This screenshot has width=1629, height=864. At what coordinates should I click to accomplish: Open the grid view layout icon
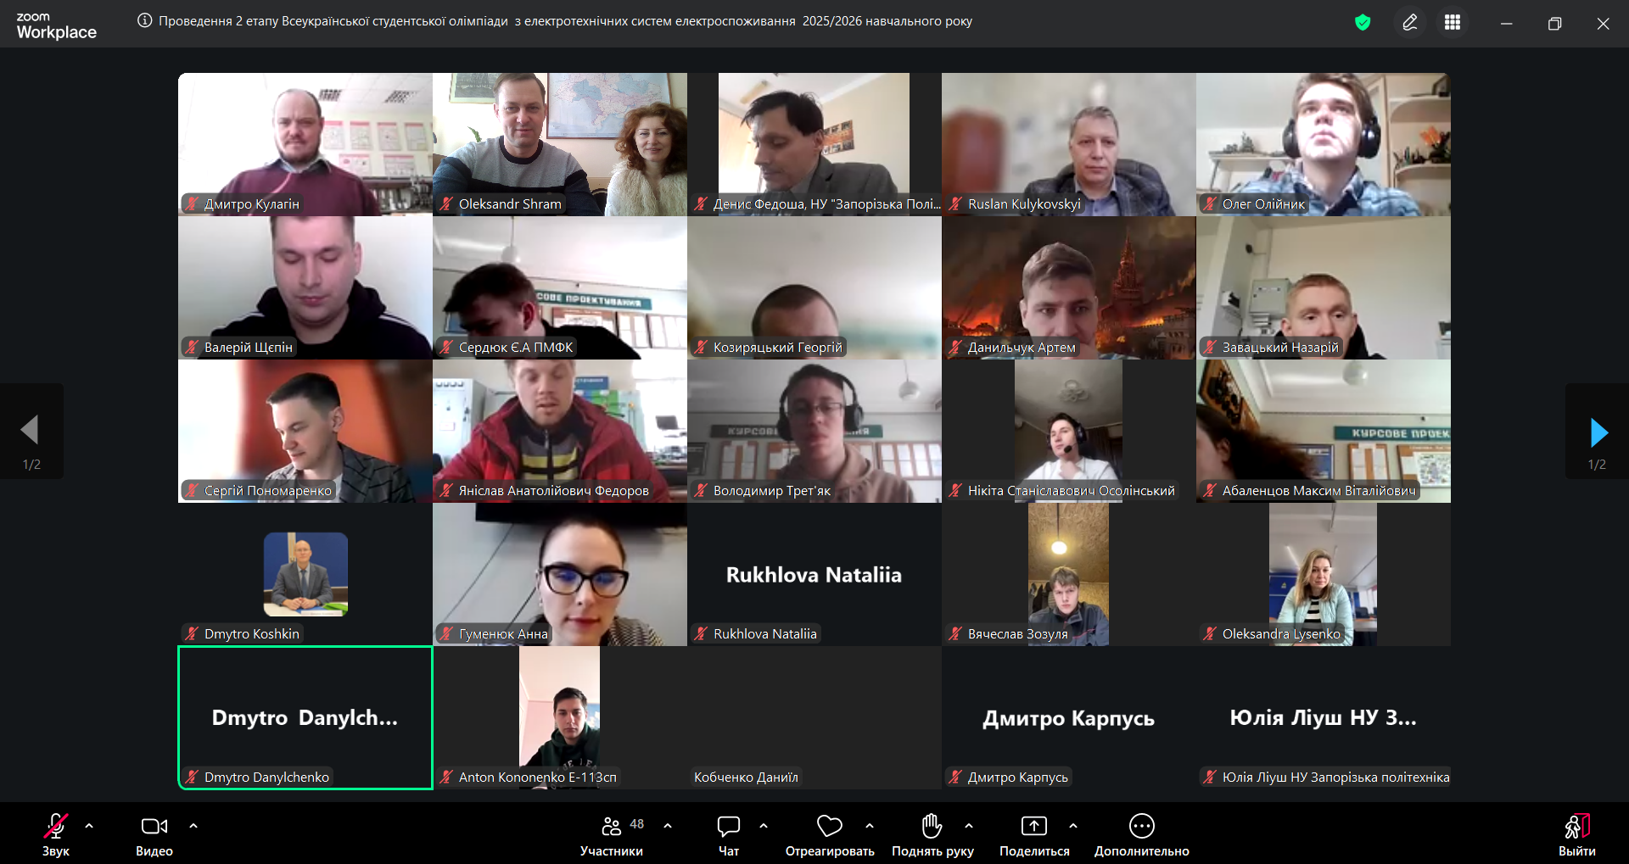tap(1453, 23)
